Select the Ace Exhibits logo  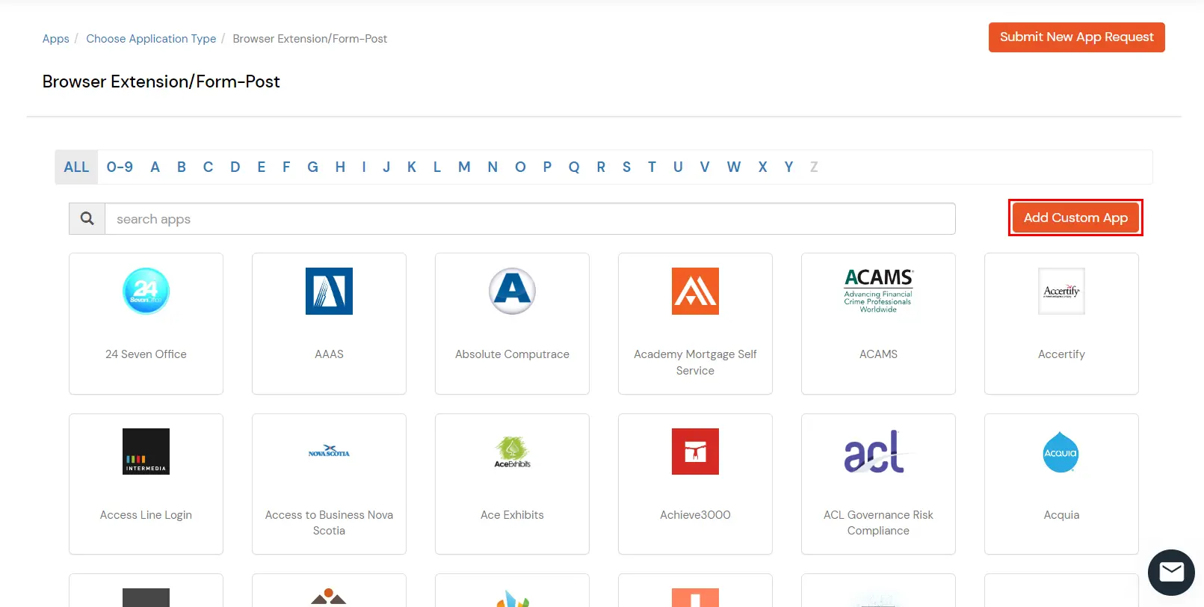[x=512, y=452]
